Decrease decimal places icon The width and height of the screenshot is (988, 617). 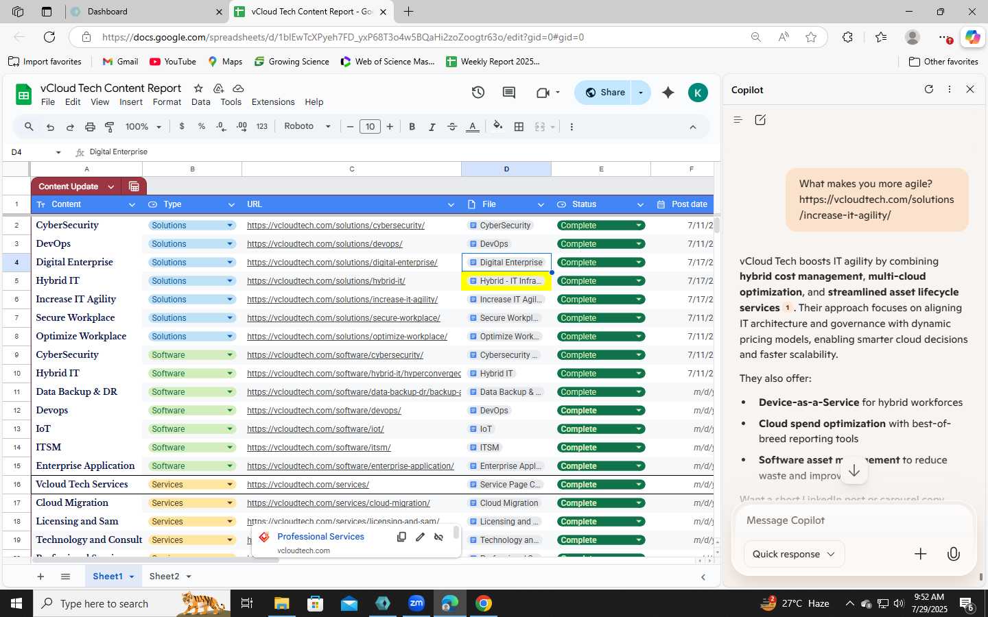click(221, 126)
